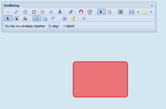The height and width of the screenshot is (109, 166).
Task: Select the draw point tool
Action: (8, 12)
